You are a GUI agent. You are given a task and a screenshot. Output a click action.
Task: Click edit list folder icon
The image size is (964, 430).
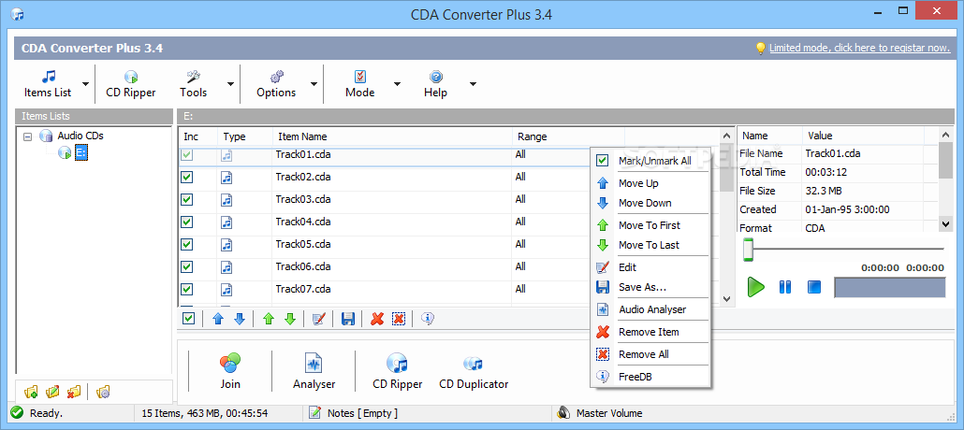[x=52, y=392]
